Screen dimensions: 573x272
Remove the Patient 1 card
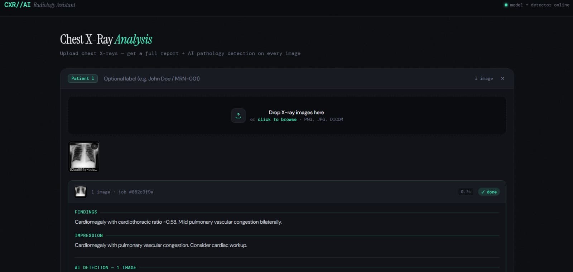(502, 78)
